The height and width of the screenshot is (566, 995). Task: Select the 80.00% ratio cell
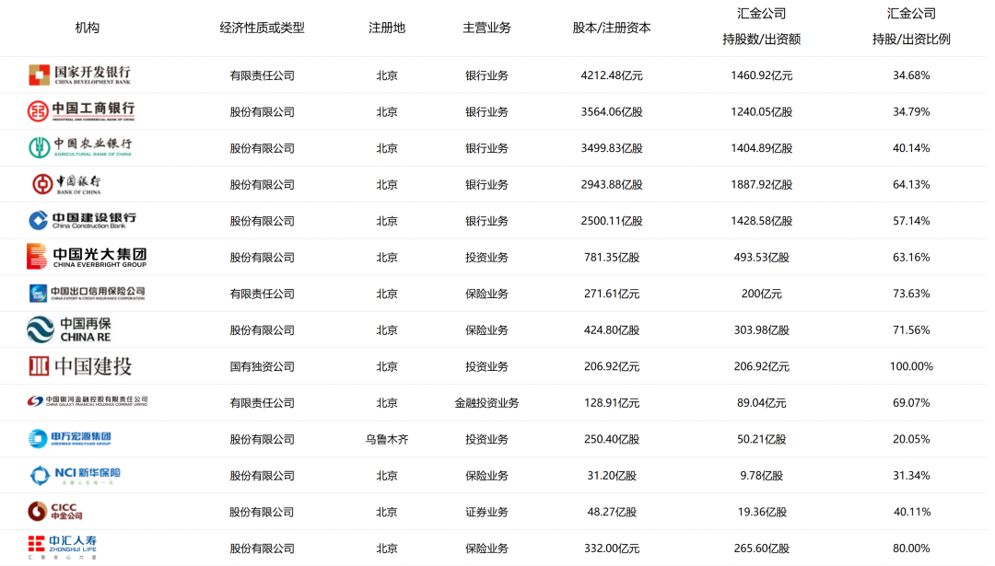tap(911, 549)
